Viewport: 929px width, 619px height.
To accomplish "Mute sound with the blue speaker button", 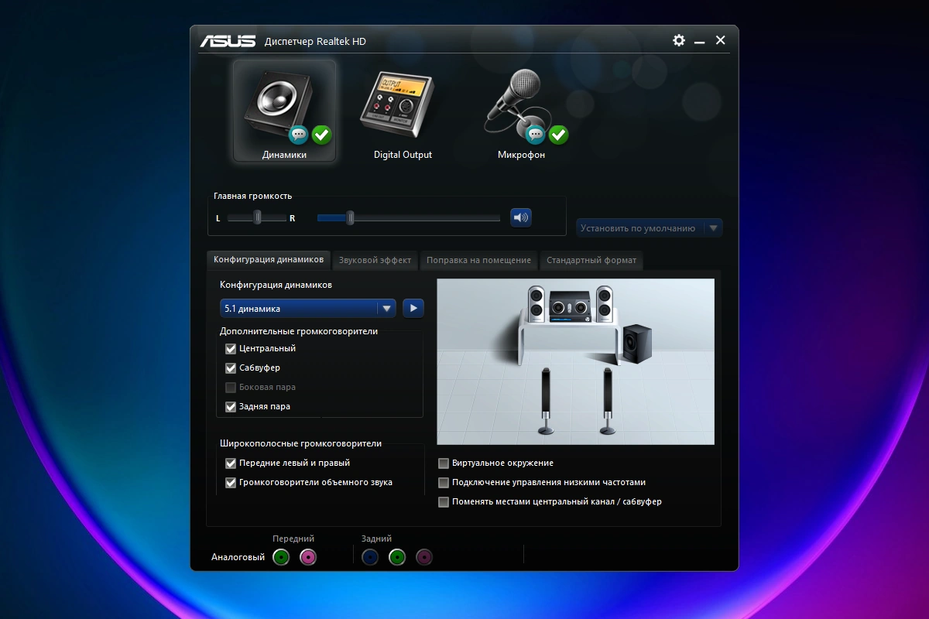I will 521,218.
